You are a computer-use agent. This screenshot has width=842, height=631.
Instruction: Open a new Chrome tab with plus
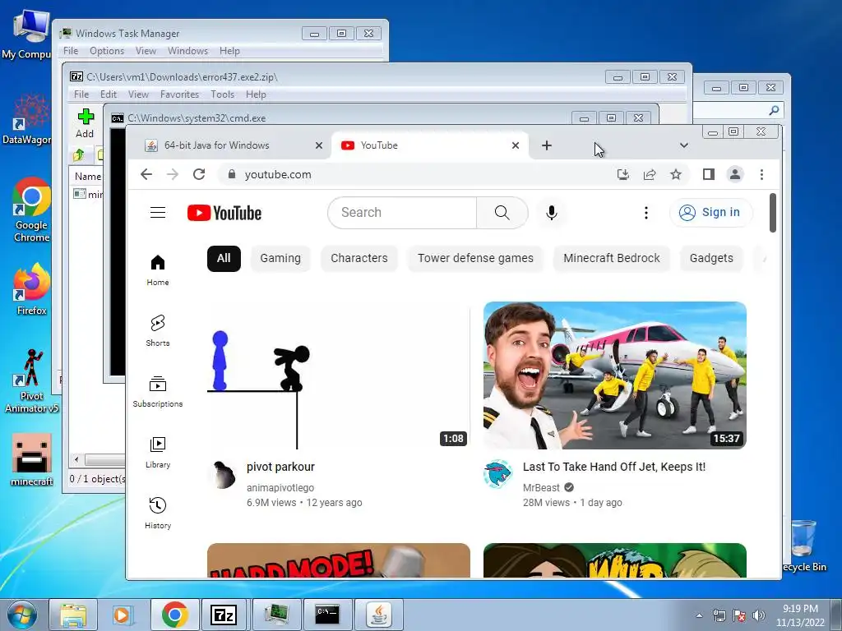(546, 145)
